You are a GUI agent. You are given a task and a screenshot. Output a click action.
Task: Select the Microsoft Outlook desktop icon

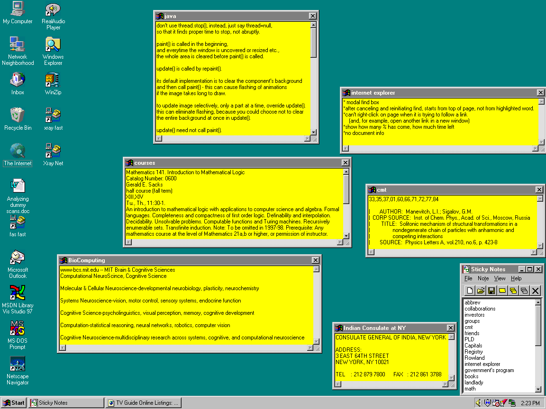pyautogui.click(x=18, y=264)
